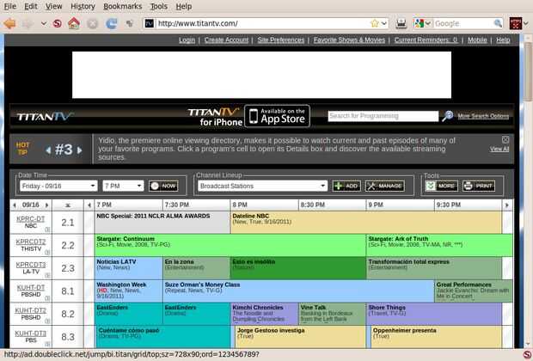Image resolution: width=533 pixels, height=361 pixels.
Task: Open the Dateline NBC program cell
Action: point(365,223)
